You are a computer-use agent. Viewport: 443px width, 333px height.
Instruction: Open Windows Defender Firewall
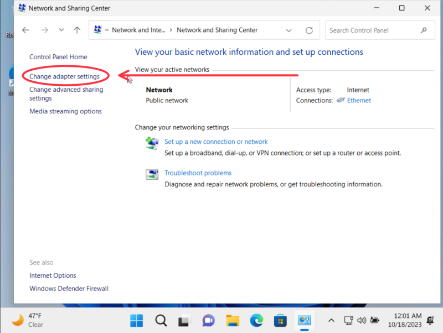pyautogui.click(x=69, y=288)
